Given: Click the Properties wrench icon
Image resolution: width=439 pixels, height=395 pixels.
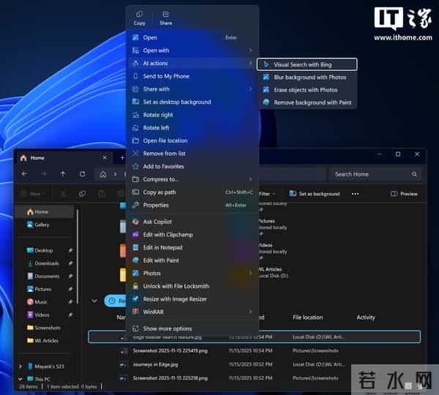Looking at the screenshot, I should point(135,205).
